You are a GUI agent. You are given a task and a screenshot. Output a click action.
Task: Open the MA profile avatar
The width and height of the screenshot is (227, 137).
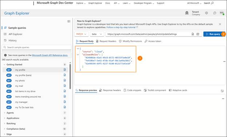222,13
